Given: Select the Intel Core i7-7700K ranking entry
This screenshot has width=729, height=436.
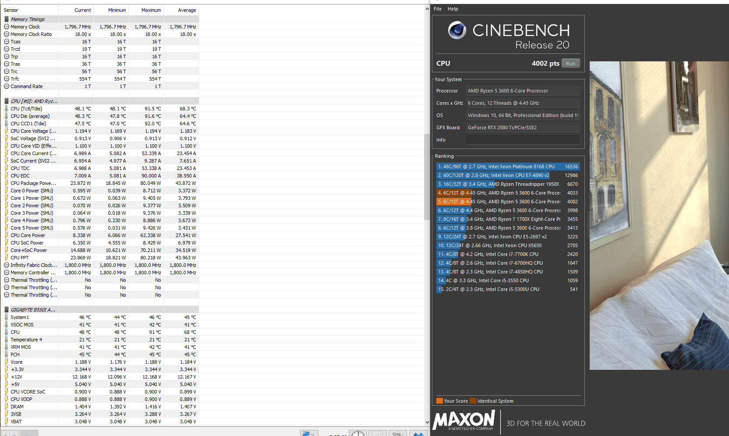Looking at the screenshot, I should 508,254.
